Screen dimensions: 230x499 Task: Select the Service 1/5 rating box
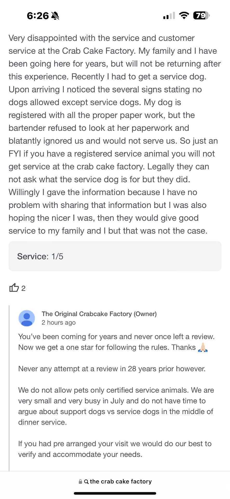coord(115,256)
